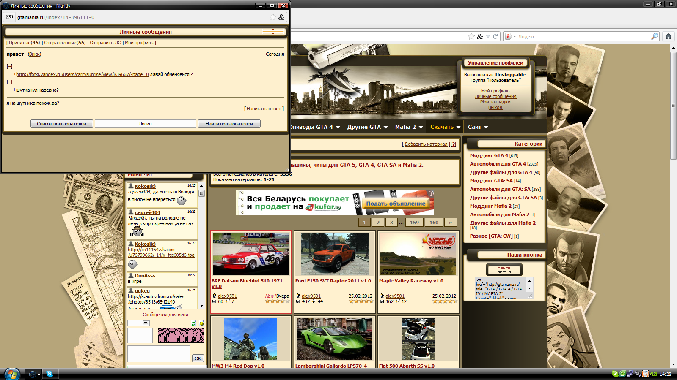The width and height of the screenshot is (677, 380).
Task: Click the user icon next to DimAsss
Action: pos(131,275)
